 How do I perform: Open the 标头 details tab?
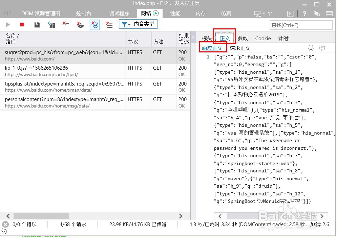tap(207, 39)
